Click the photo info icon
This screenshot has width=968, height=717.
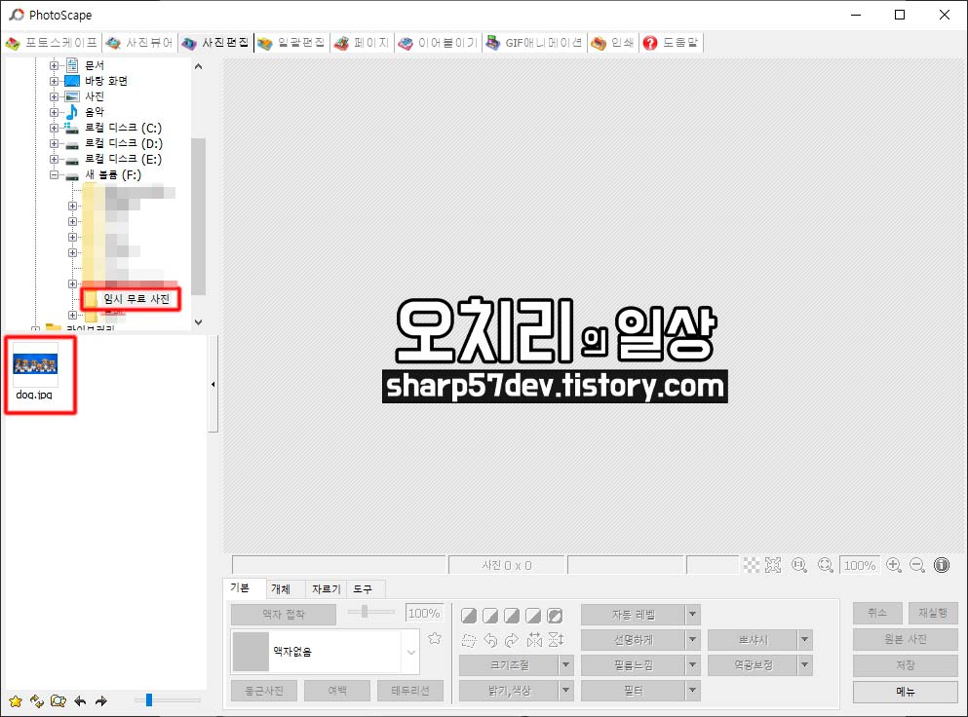(x=942, y=565)
